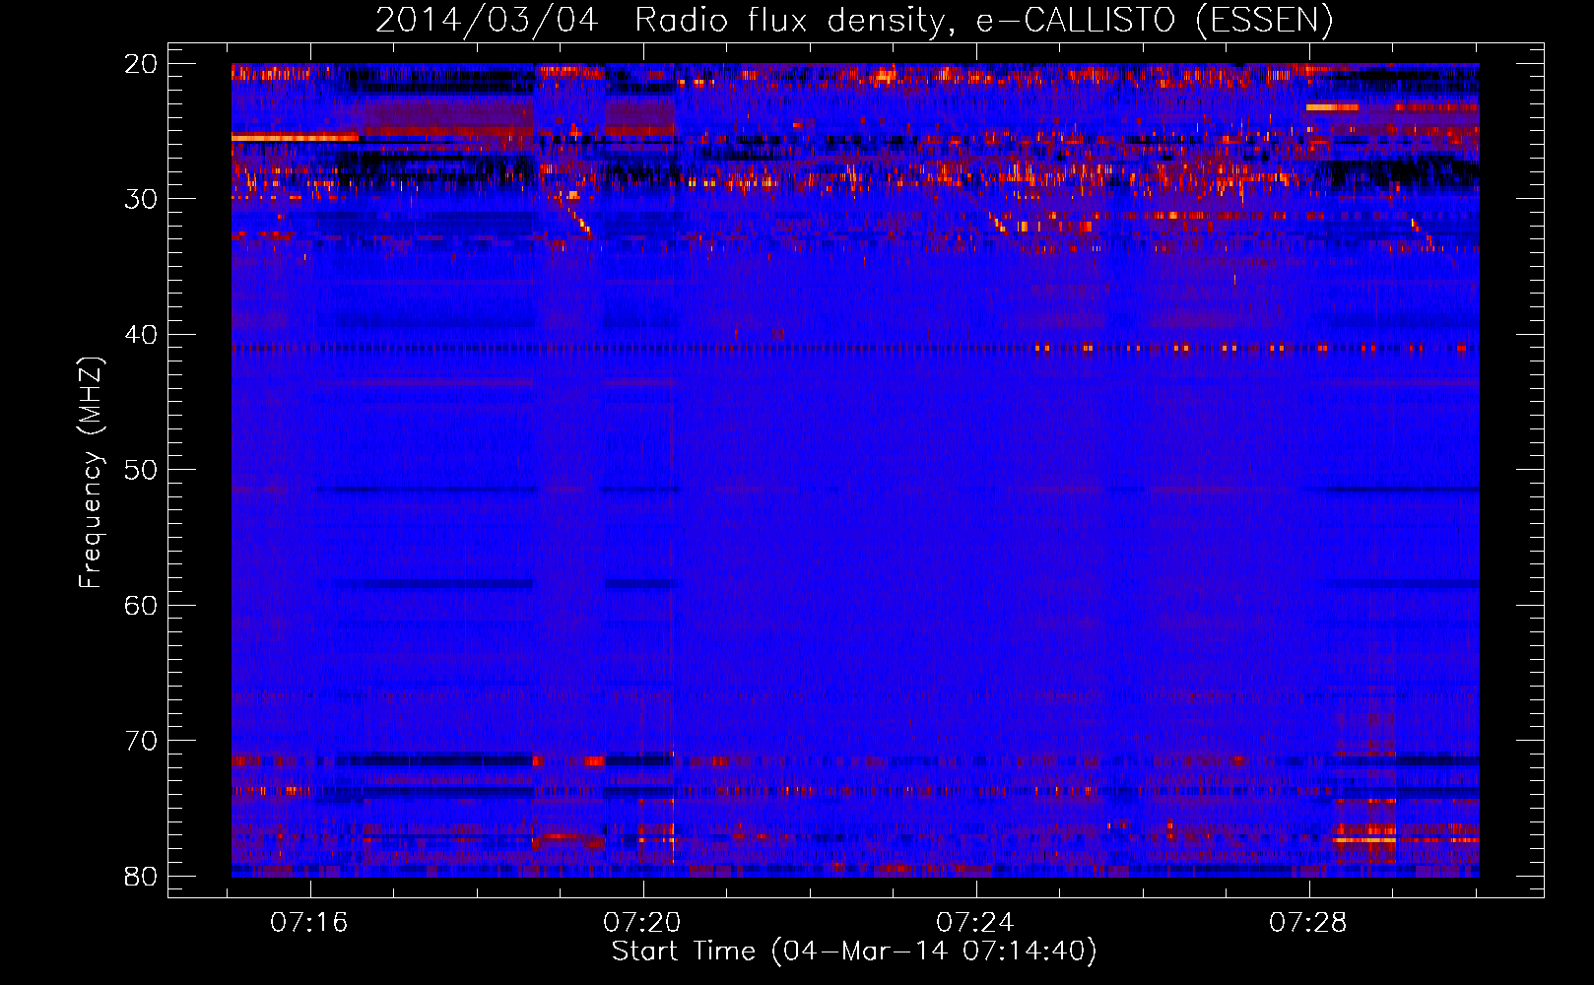The height and width of the screenshot is (985, 1594).
Task: Click the 07:16 time tick label
Action: (x=310, y=923)
